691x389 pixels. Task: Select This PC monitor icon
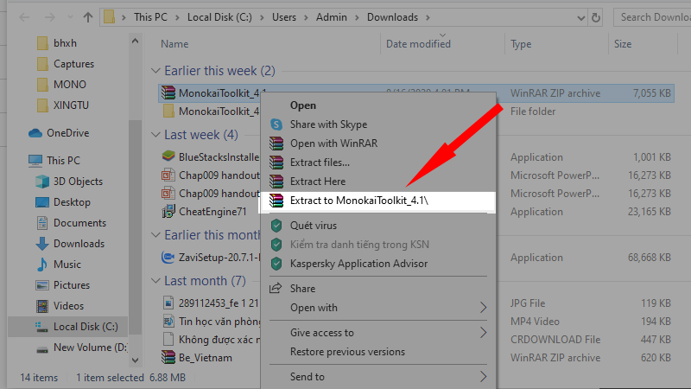(35, 161)
